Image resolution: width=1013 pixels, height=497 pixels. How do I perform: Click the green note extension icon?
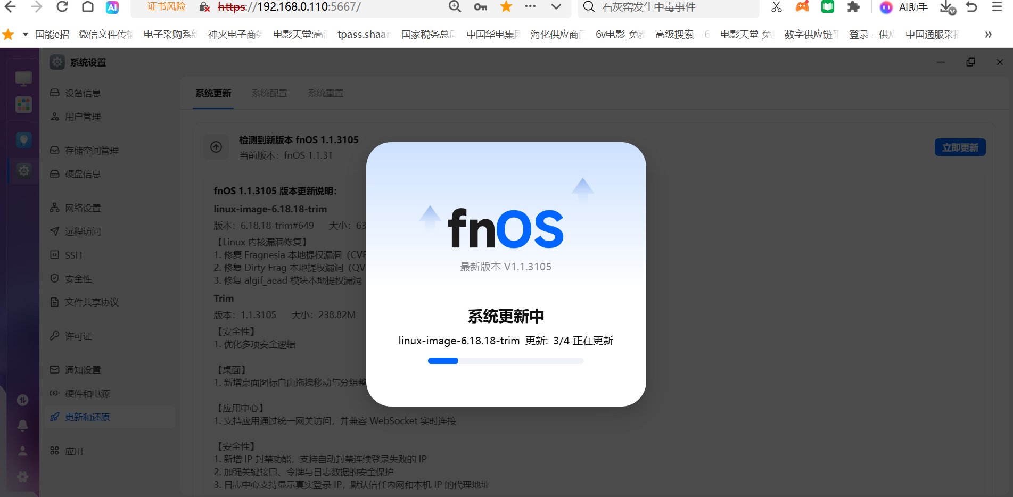(x=828, y=7)
